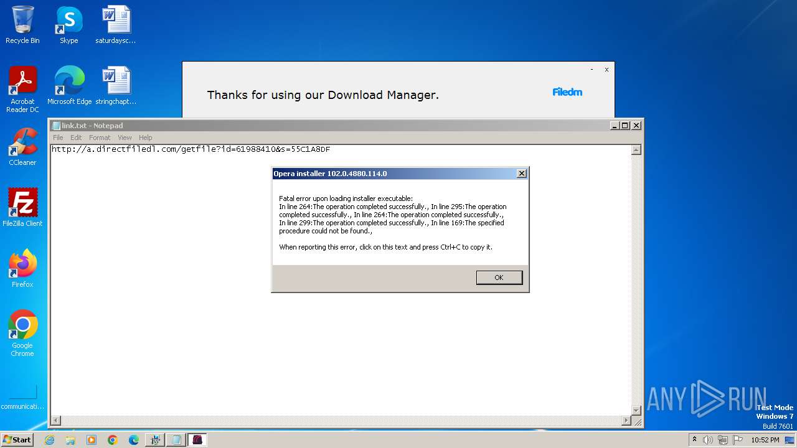The height and width of the screenshot is (448, 797).
Task: Select Acrobat Reader DC desktop icon
Action: [22, 90]
